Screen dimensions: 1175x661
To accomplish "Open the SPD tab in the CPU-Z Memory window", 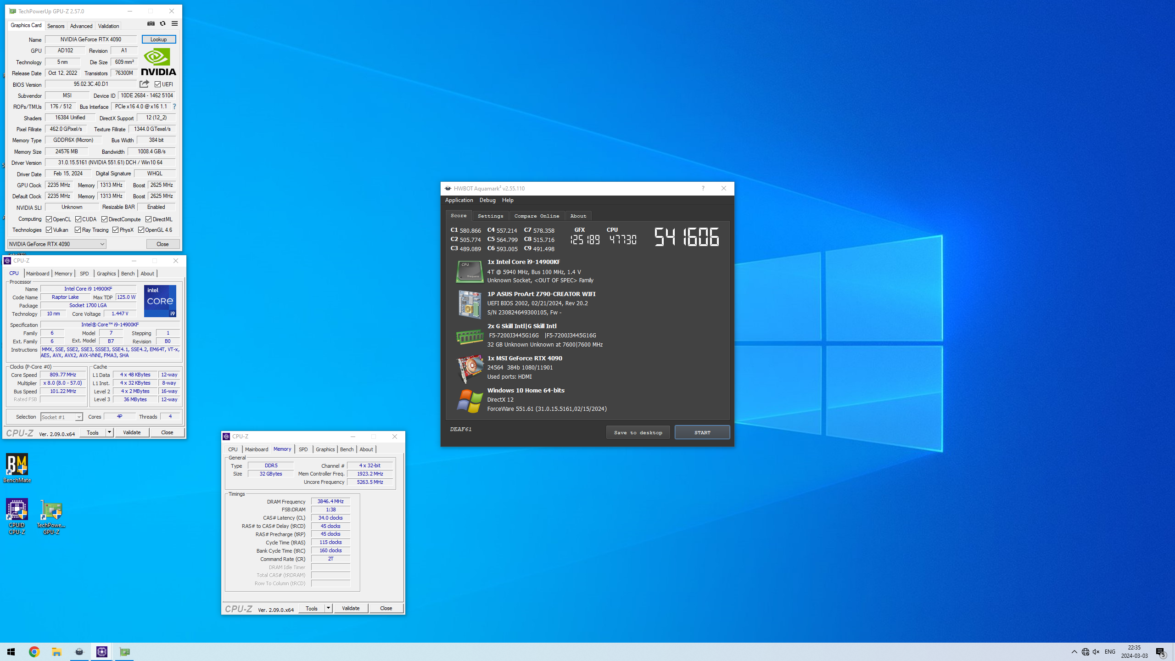I will pos(303,449).
